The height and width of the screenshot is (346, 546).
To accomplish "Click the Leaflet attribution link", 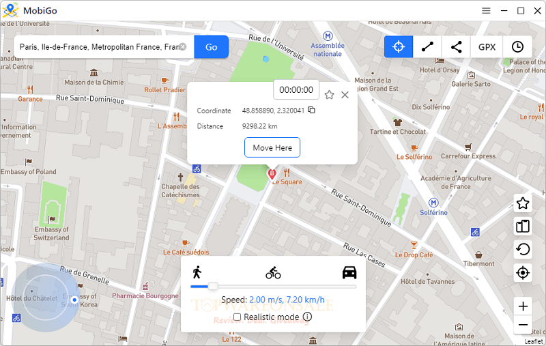I will [x=534, y=341].
